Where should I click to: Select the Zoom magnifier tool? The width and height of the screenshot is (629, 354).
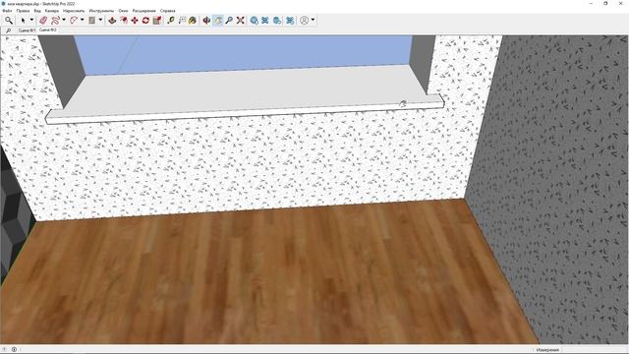[x=229, y=20]
